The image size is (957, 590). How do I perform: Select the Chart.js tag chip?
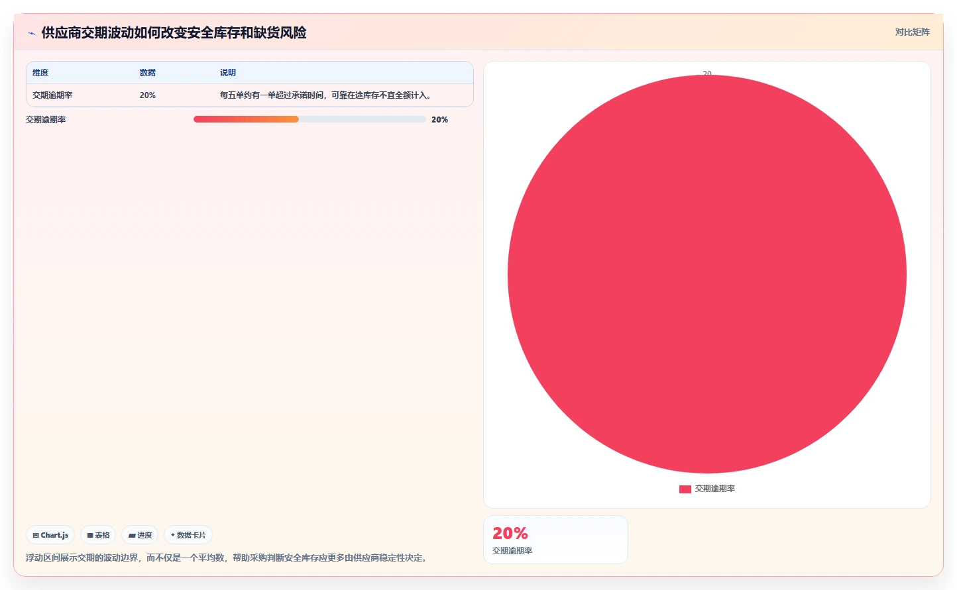pos(50,535)
